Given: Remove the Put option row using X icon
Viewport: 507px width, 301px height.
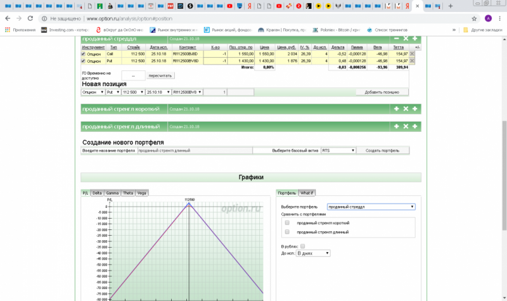Looking at the screenshot, I should point(413,61).
